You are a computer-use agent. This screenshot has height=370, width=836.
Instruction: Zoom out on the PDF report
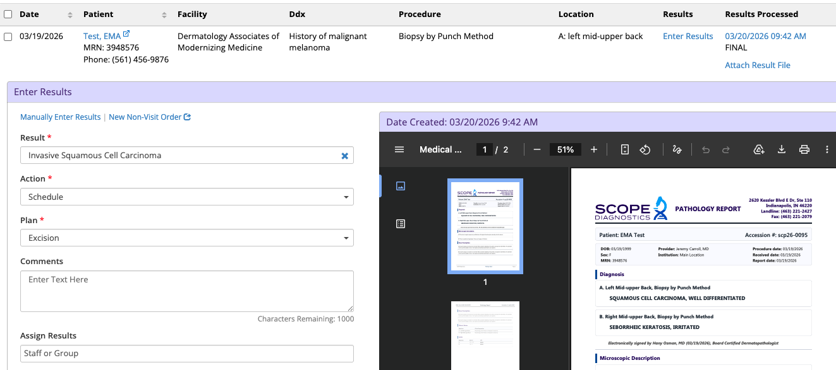(x=536, y=149)
